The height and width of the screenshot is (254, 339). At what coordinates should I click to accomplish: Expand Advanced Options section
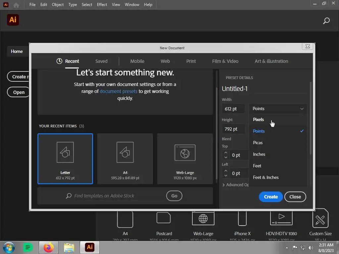point(236,185)
